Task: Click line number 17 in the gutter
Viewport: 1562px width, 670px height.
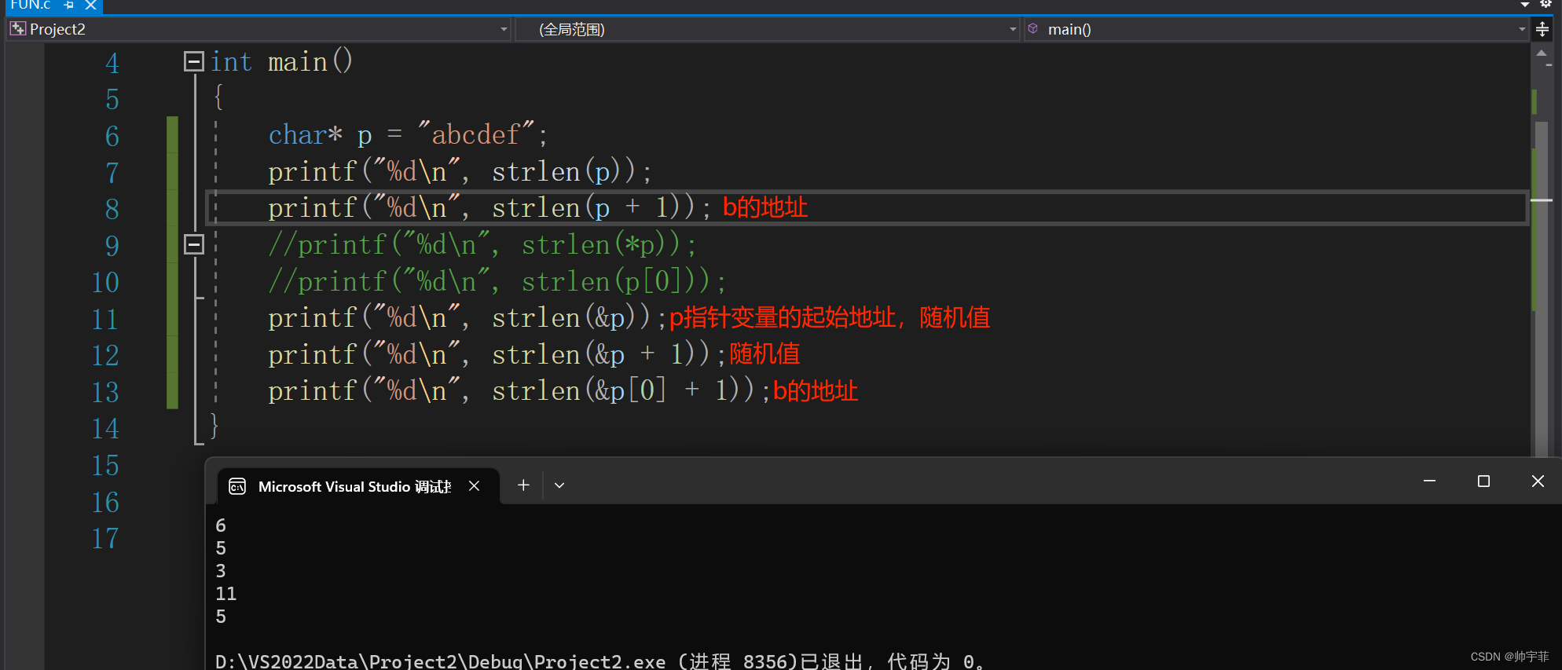Action: 105,538
